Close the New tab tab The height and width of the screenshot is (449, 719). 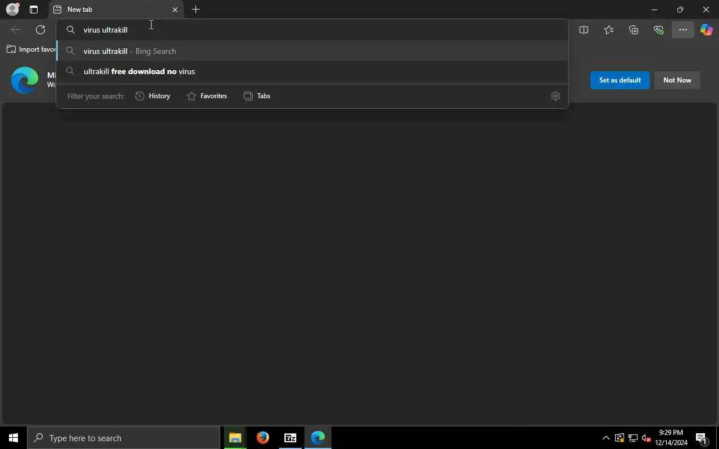click(175, 10)
